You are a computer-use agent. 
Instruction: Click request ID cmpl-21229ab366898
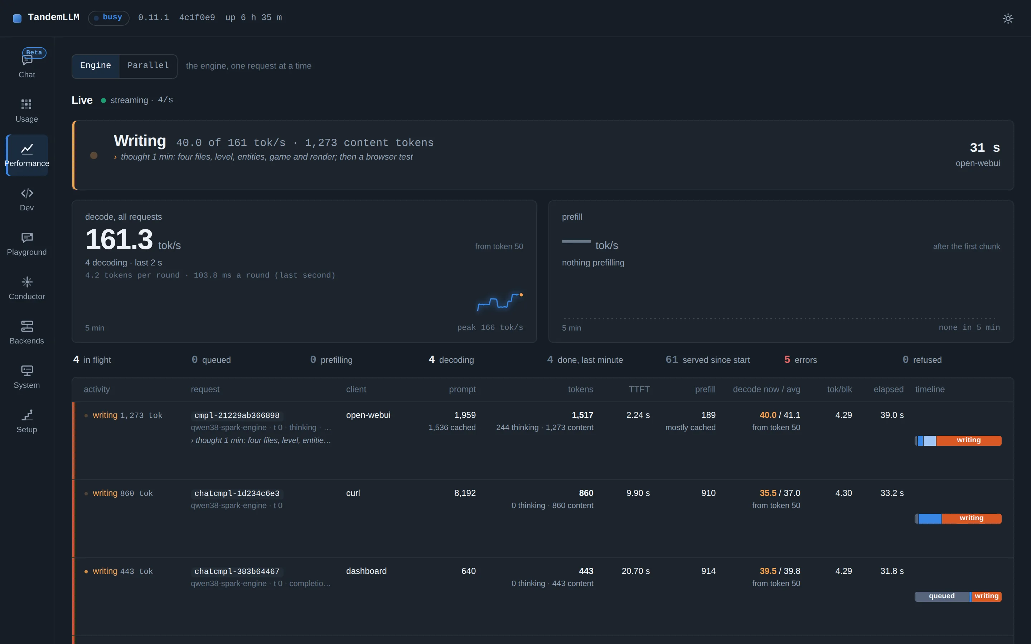(237, 415)
